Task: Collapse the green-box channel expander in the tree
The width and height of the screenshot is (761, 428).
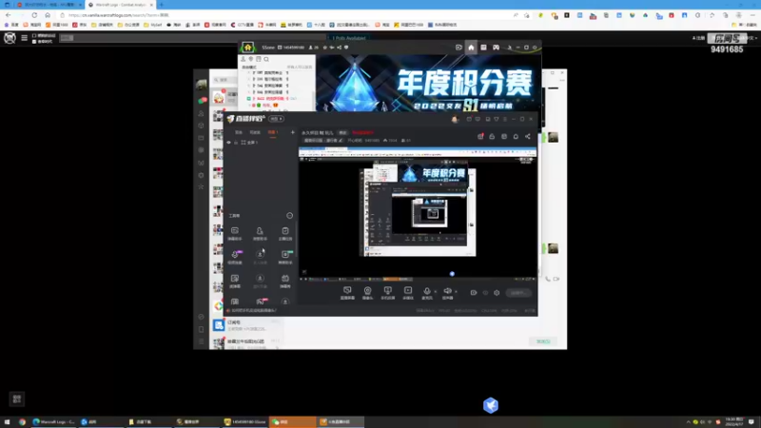Action: 249,99
